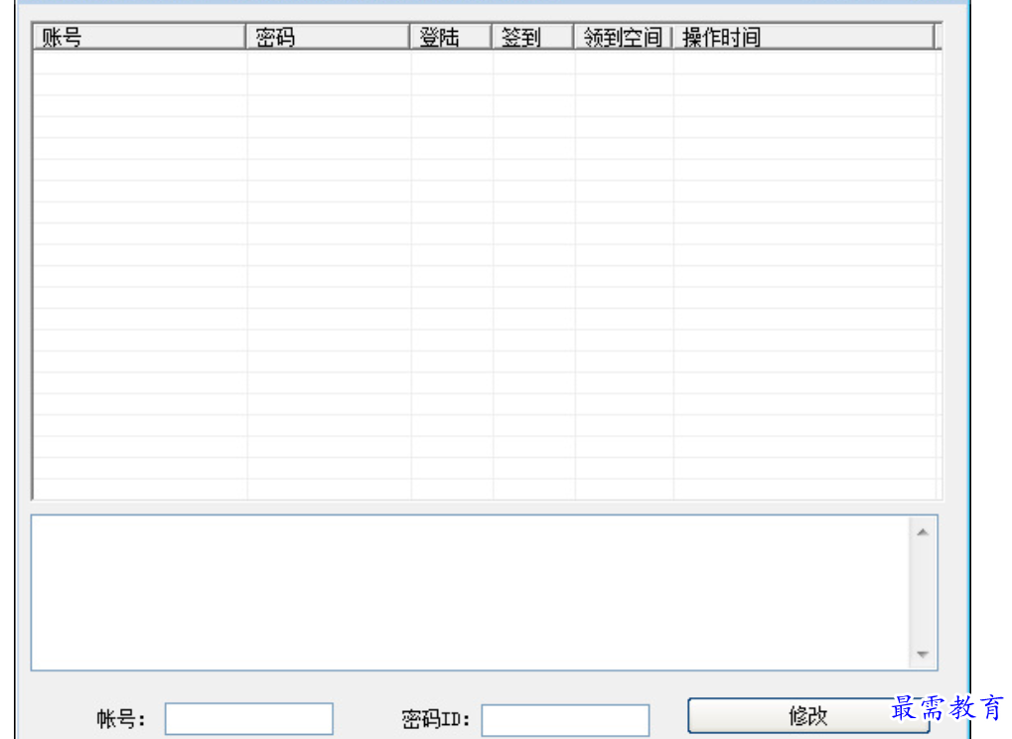Focus the 密码ID input field
The image size is (1012, 739).
click(565, 720)
